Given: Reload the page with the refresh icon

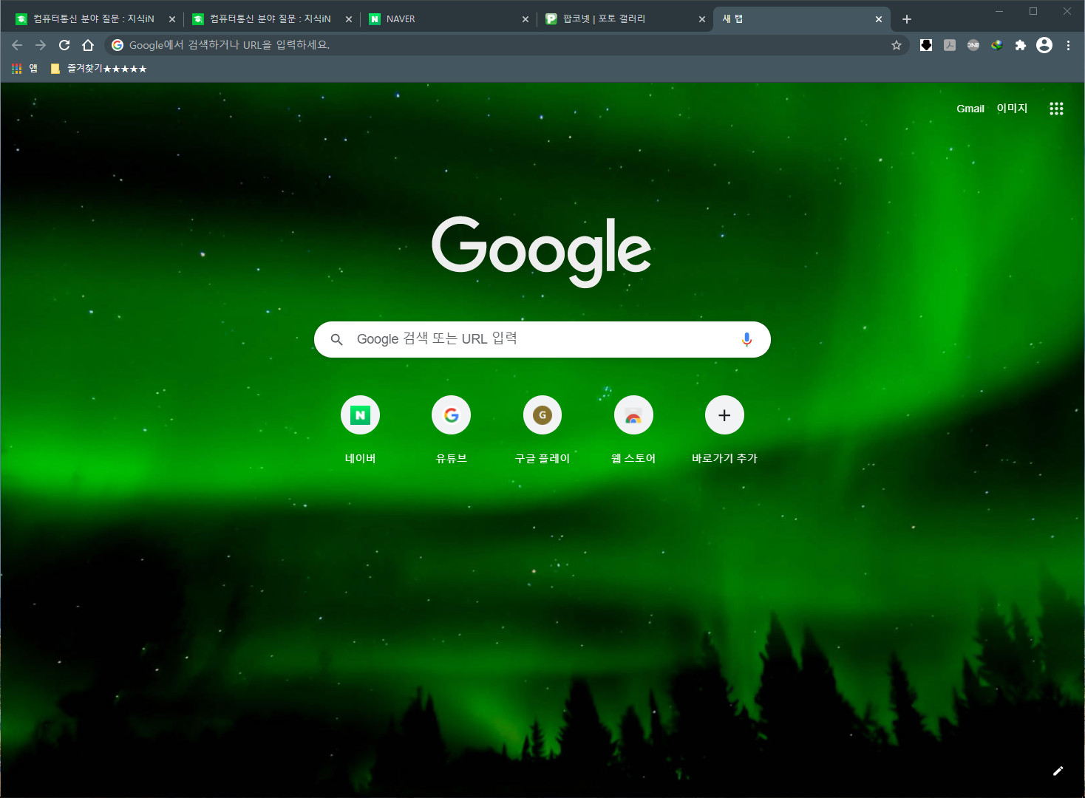Looking at the screenshot, I should click(64, 45).
